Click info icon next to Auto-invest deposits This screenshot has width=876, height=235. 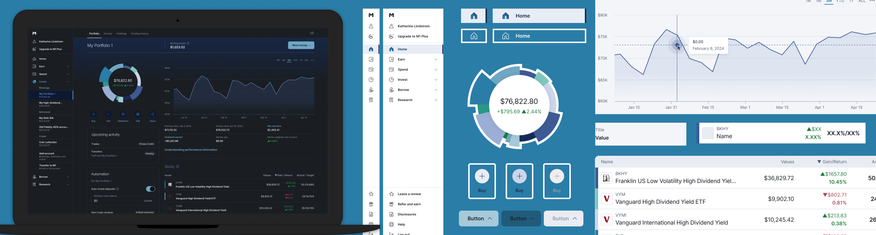118,189
